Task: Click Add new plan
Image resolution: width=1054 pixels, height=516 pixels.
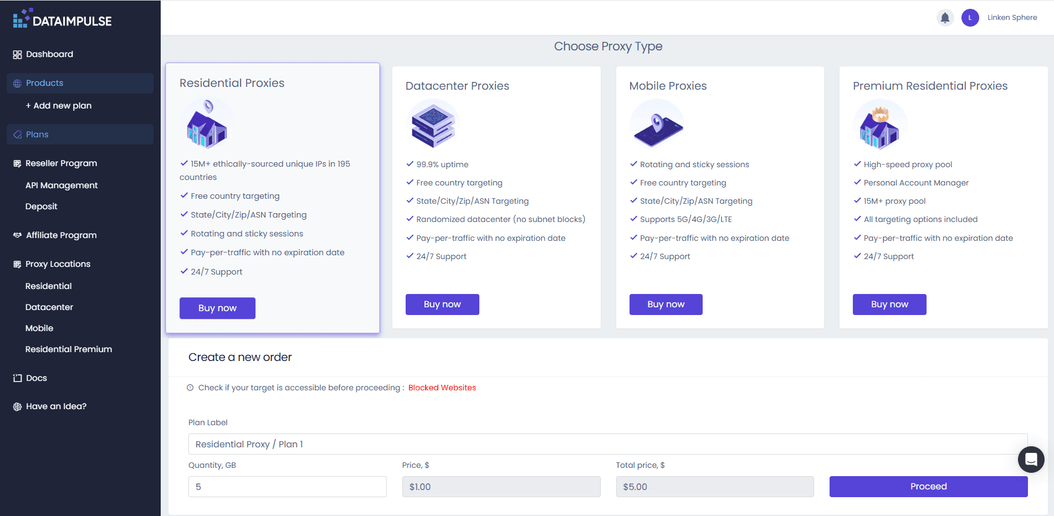Action: pyautogui.click(x=59, y=105)
